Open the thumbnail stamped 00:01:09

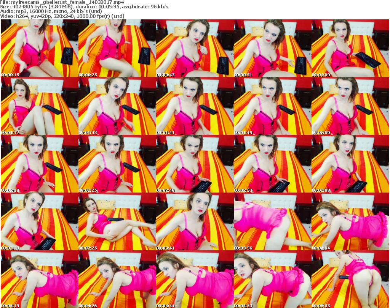tap(350, 48)
